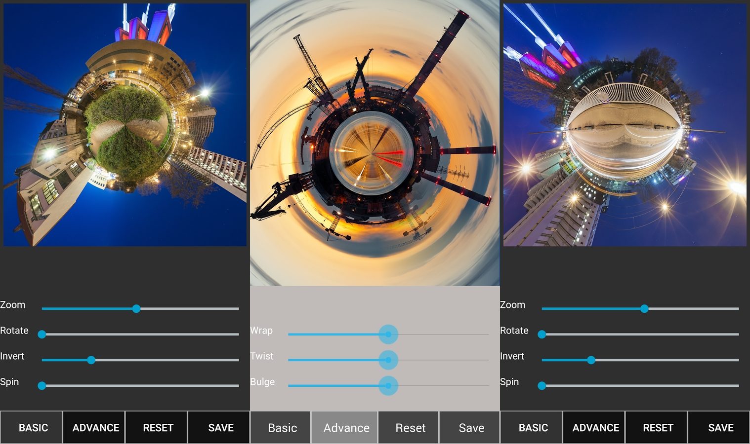Click the Invert slider handle in left panel
The image size is (750, 444).
click(91, 360)
